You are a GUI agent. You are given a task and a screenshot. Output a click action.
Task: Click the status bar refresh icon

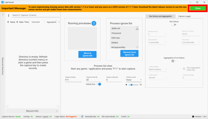coord(82,117)
